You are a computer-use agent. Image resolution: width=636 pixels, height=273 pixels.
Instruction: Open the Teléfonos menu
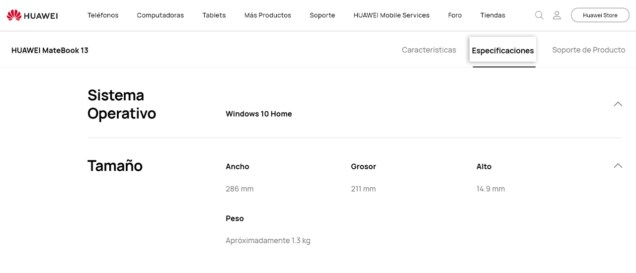tap(103, 15)
